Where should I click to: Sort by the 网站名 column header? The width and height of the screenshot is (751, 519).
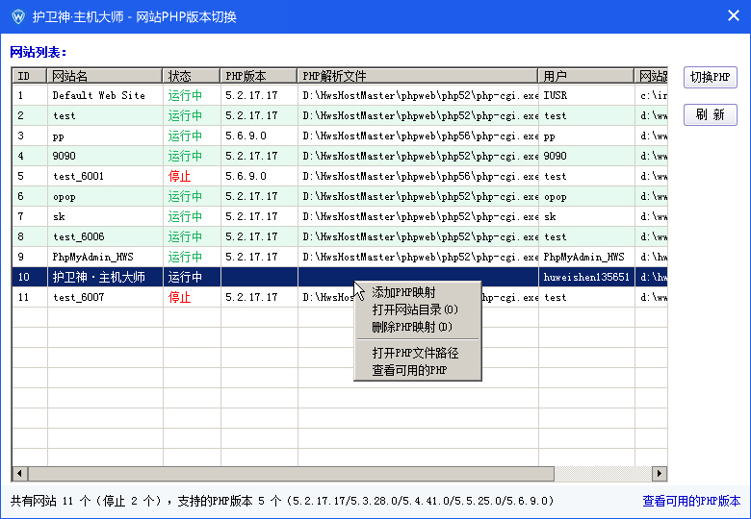[104, 76]
